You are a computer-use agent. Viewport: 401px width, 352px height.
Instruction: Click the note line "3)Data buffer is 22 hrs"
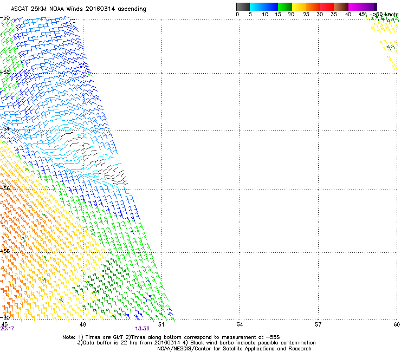click(x=196, y=343)
